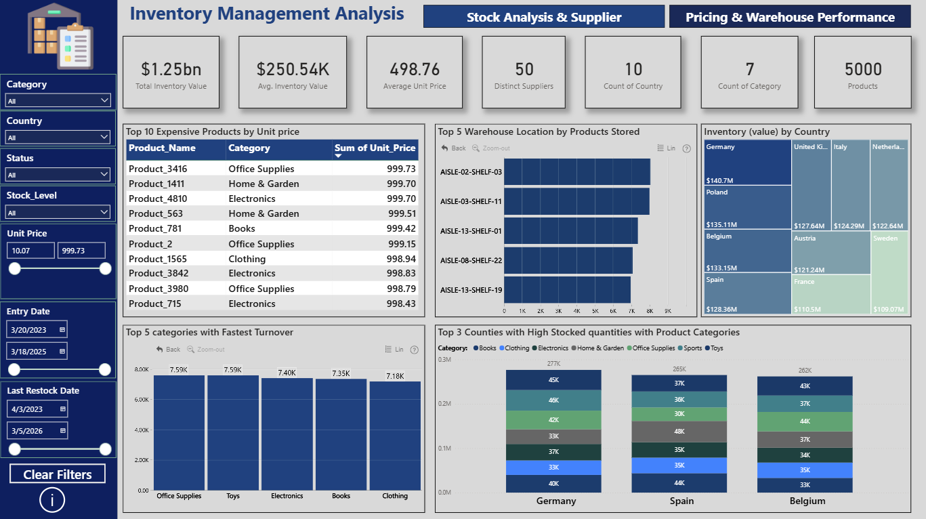
Task: Select the AISLE-13-SHELF-19 bar
Action: (567, 290)
